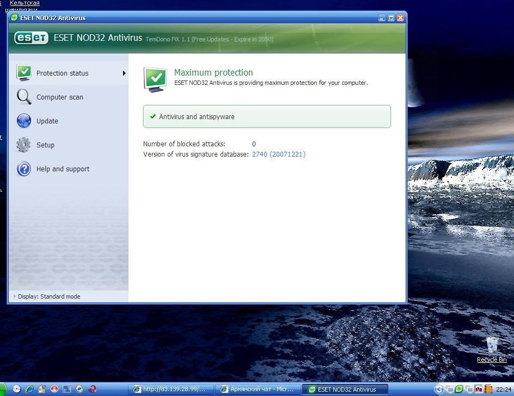
Task: Open Setup using the gear icon
Action: [24, 145]
